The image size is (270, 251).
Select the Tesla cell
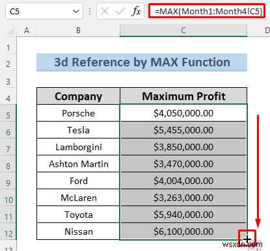(78, 130)
